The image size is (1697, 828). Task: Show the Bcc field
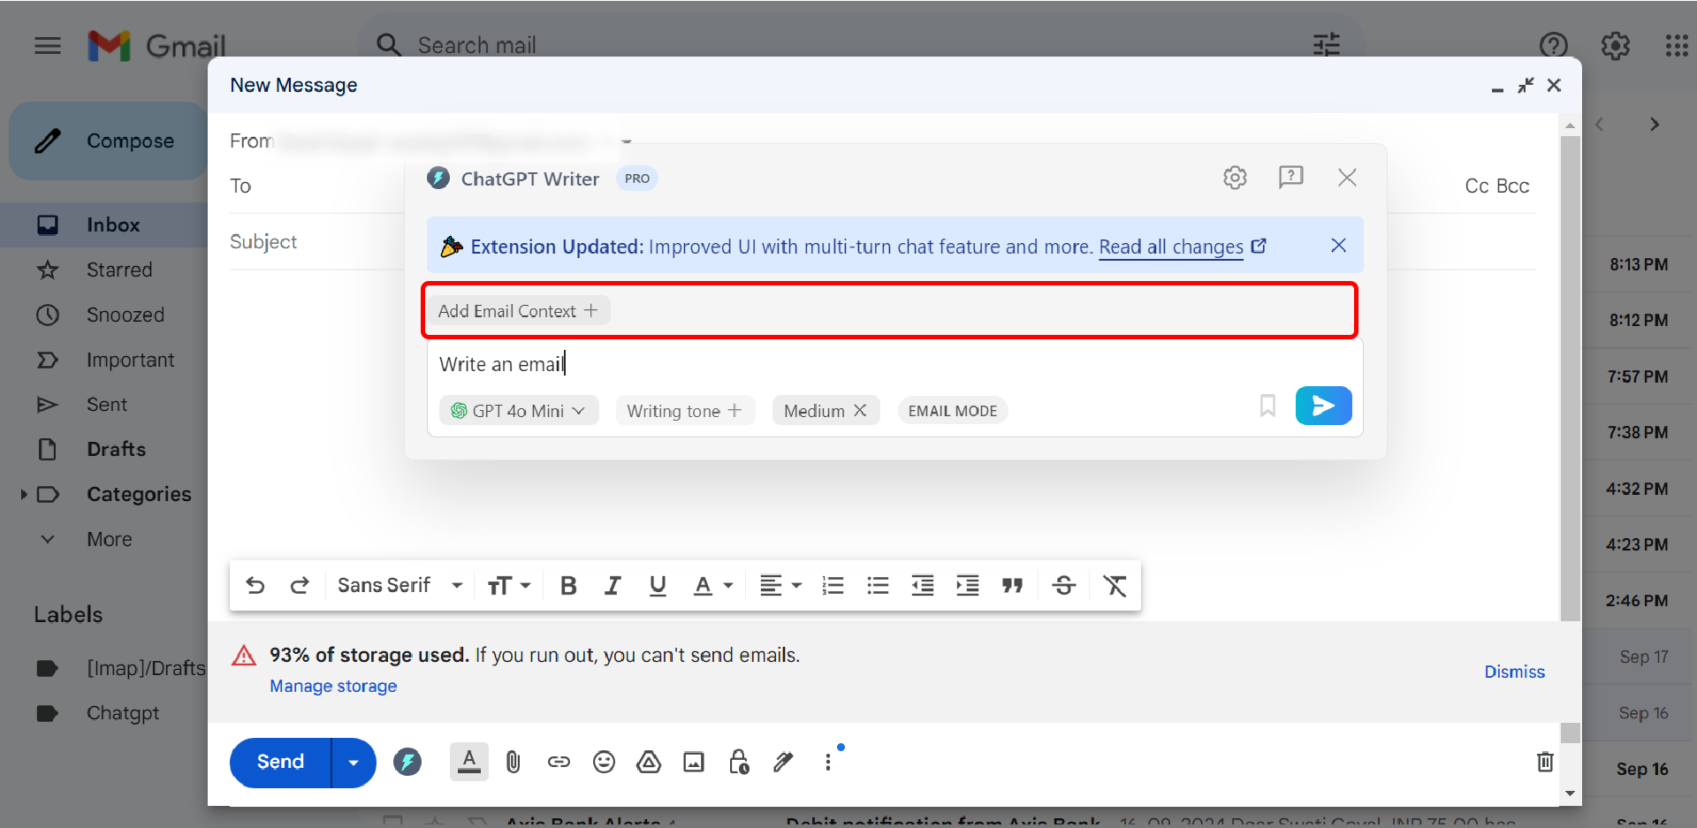coord(1512,186)
